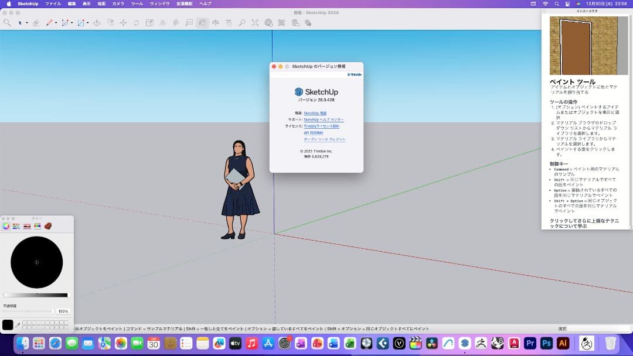Select the Paint Bucket tool
The height and width of the screenshot is (356, 633).
202,23
